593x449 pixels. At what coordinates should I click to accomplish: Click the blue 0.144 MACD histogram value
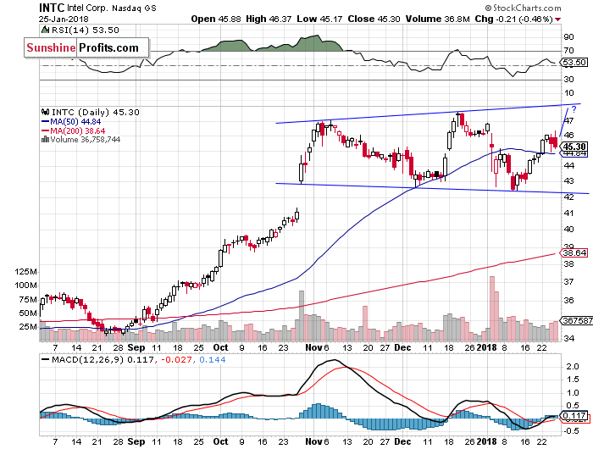[x=212, y=360]
